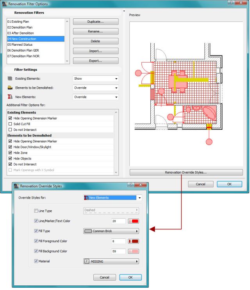Close the Renovation Override Styles dialog
This screenshot has width=250, height=290.
coord(141,184)
